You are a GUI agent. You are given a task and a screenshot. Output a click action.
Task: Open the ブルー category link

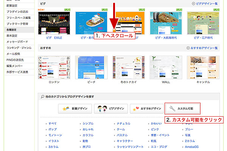(189, 129)
